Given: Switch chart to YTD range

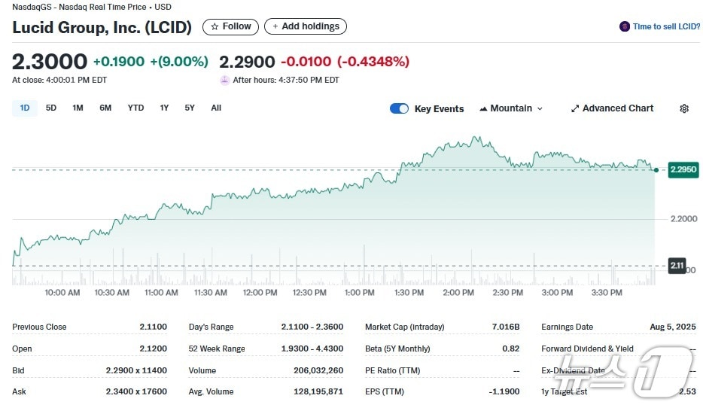Looking at the screenshot, I should (135, 108).
